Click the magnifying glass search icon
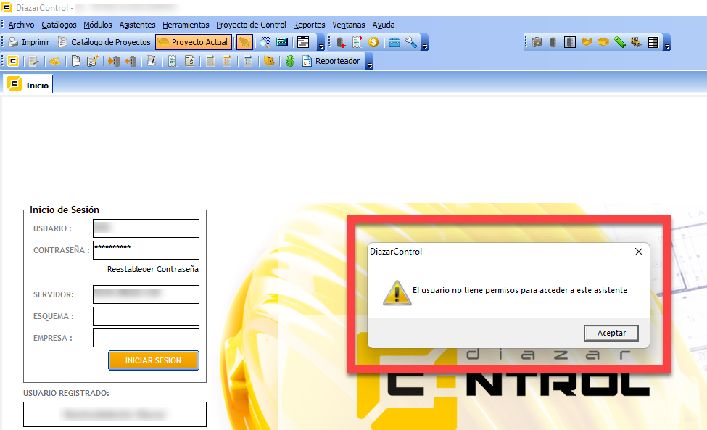This screenshot has width=707, height=430. [x=265, y=41]
